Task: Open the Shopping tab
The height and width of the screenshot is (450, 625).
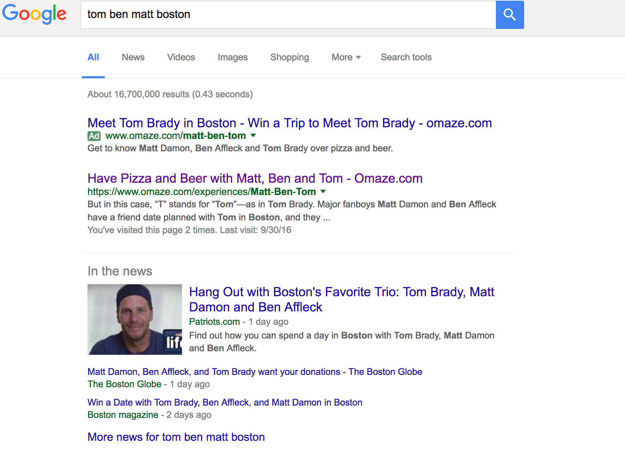Action: tap(290, 57)
